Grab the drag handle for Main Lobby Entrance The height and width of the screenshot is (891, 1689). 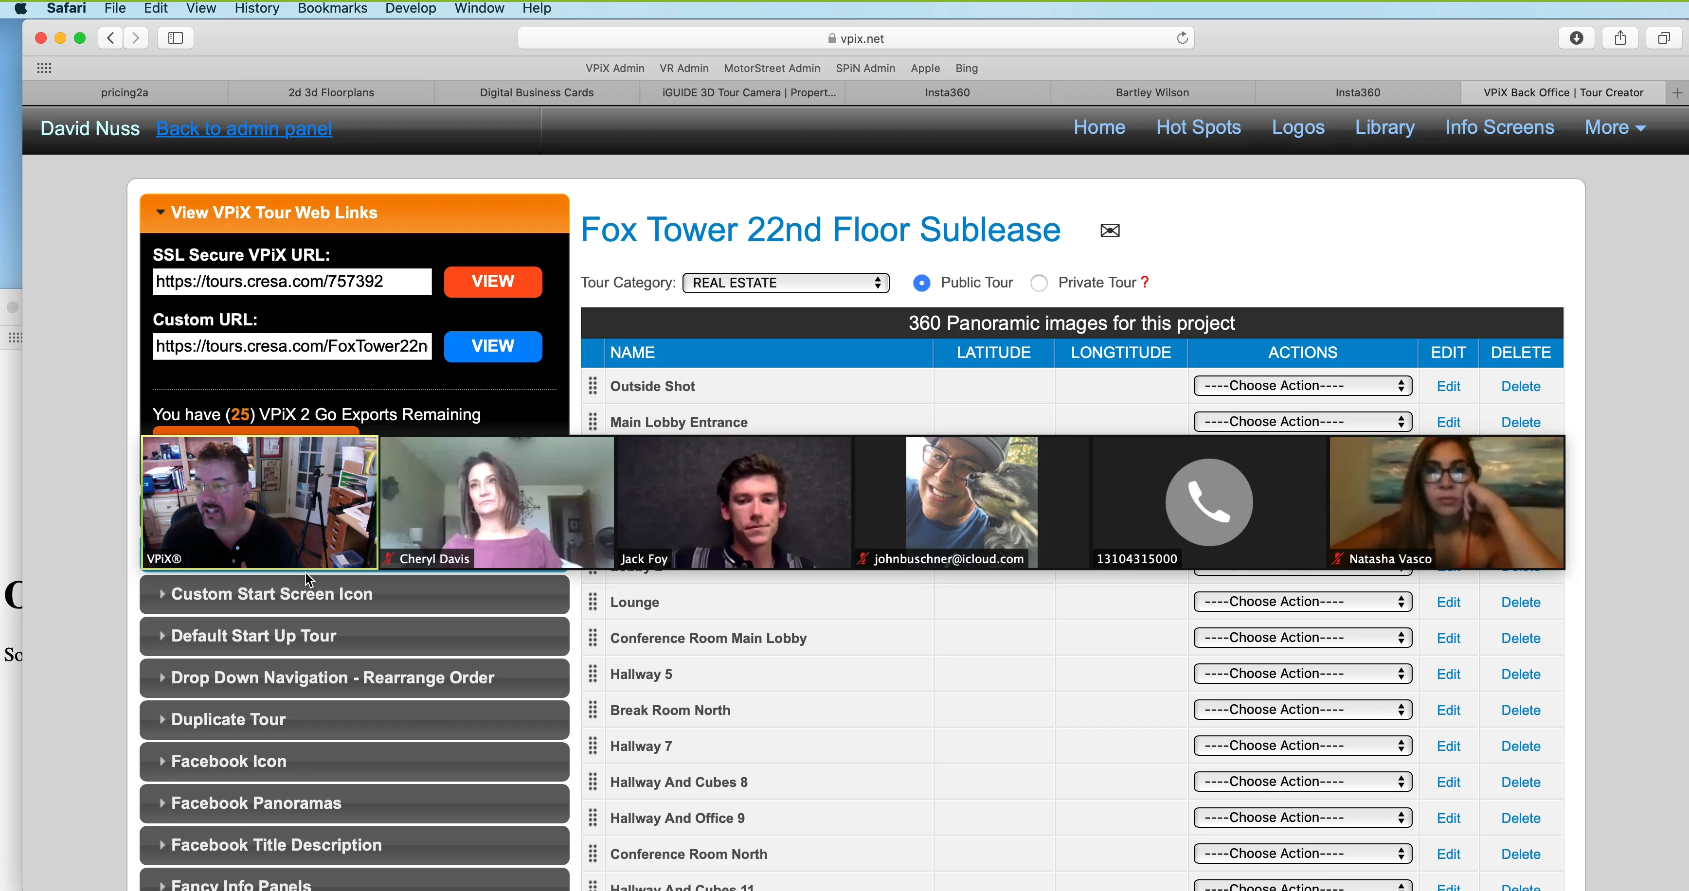593,422
